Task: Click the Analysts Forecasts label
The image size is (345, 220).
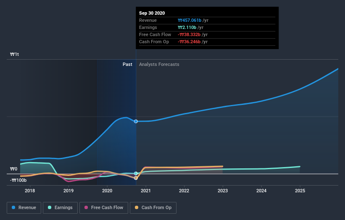Action: point(159,64)
